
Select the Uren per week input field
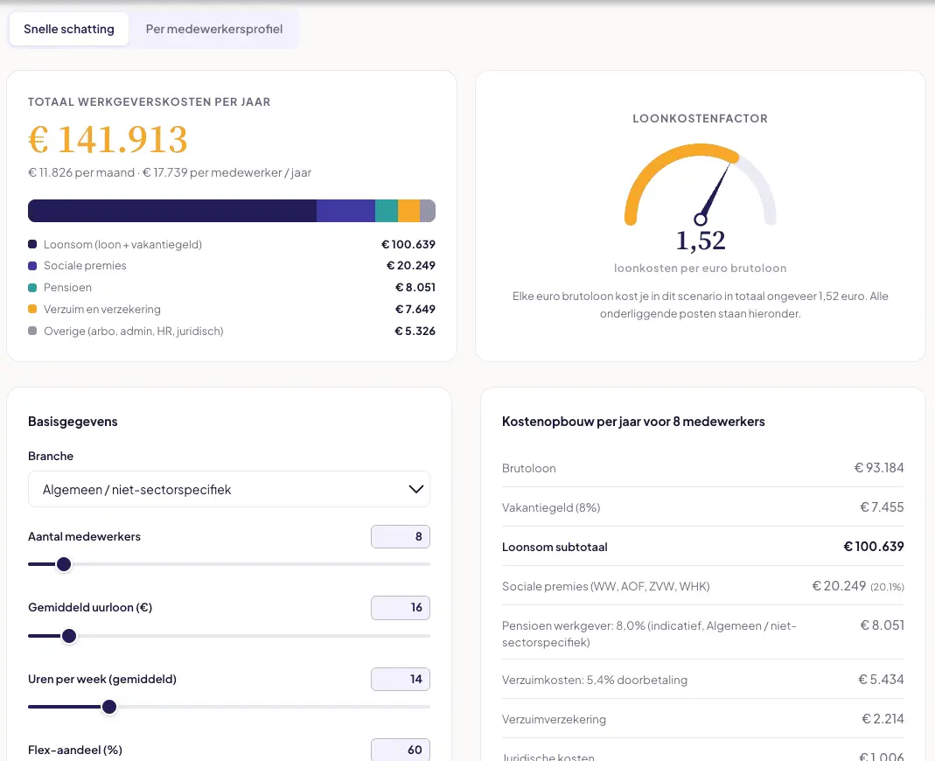tap(400, 679)
